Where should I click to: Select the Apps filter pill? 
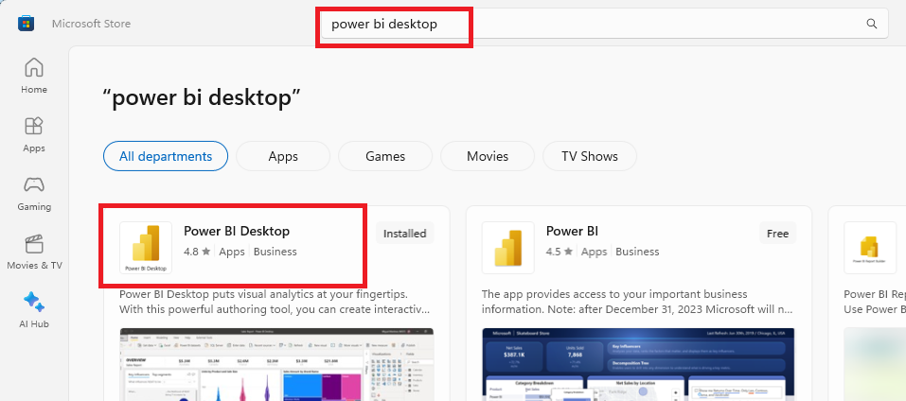click(283, 156)
